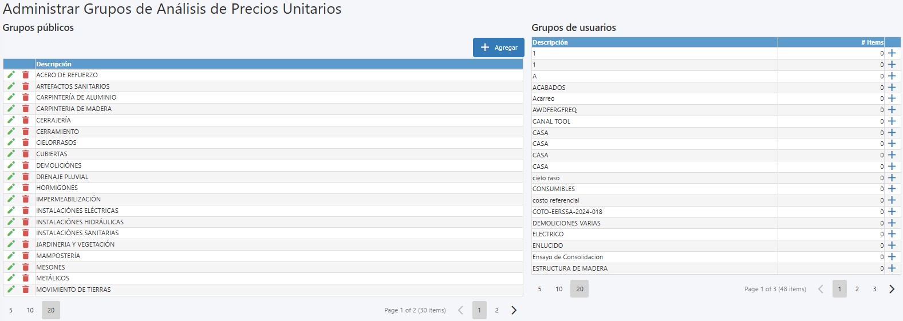Edit the MAMPOSTERÍA group
Image resolution: width=903 pixels, height=321 pixels.
pyautogui.click(x=11, y=256)
